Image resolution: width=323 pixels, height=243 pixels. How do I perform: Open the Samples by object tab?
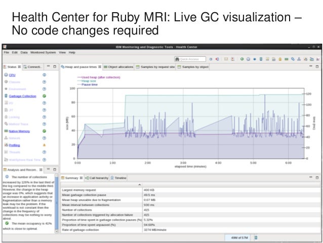pyautogui.click(x=193, y=67)
